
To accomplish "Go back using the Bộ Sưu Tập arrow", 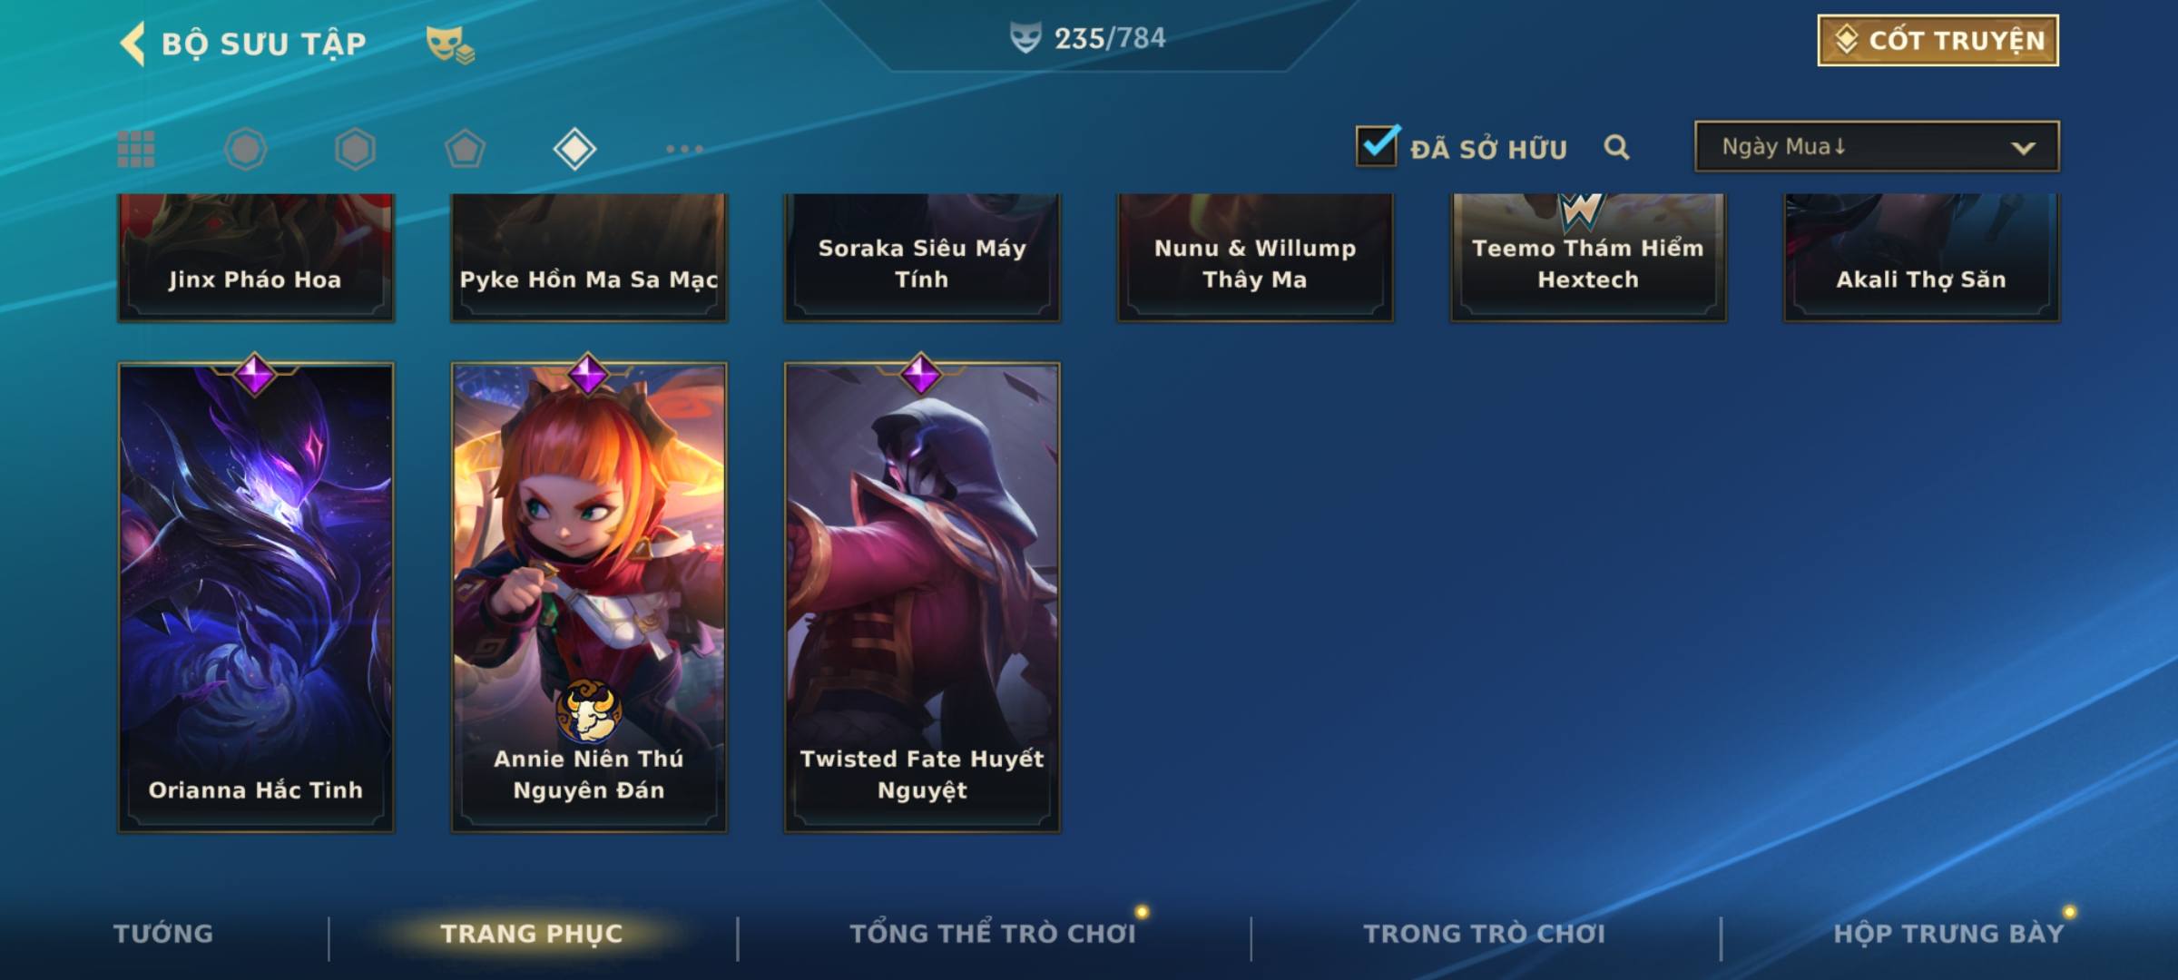I will point(132,43).
